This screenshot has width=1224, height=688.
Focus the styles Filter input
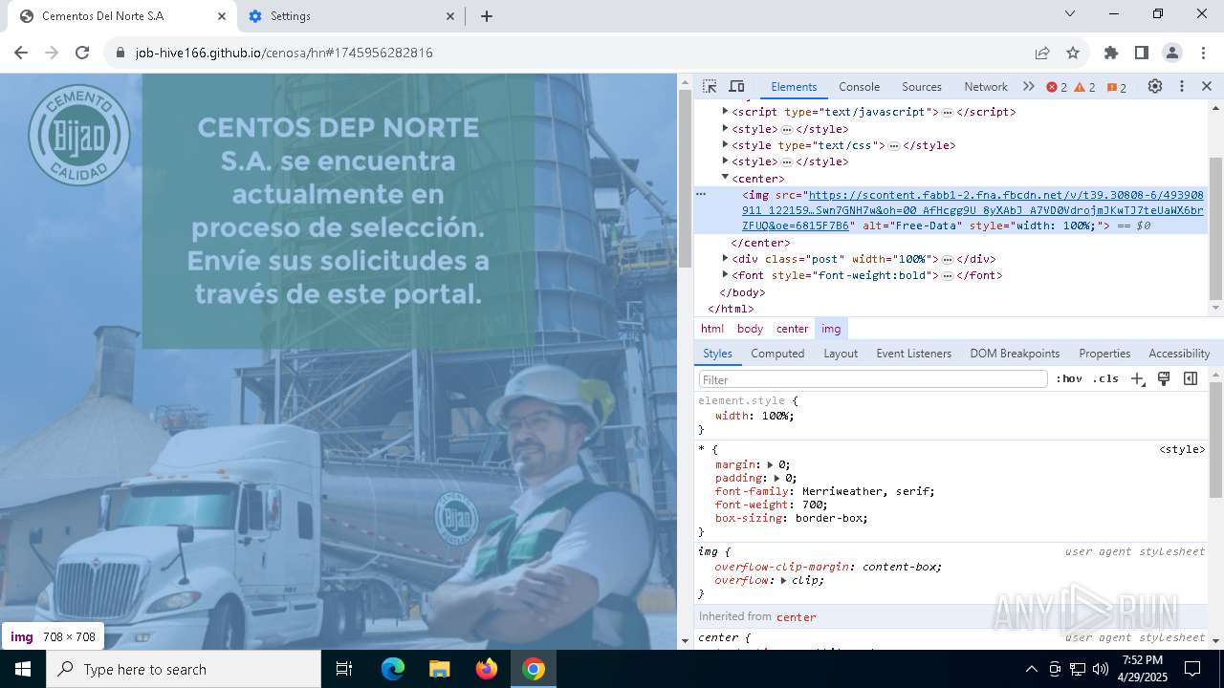tap(872, 379)
